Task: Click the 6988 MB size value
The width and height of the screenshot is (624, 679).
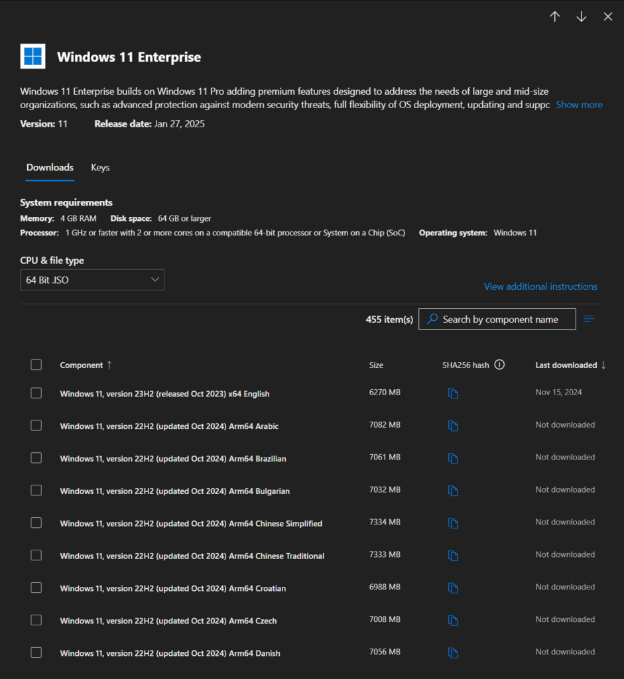Action: pos(385,587)
